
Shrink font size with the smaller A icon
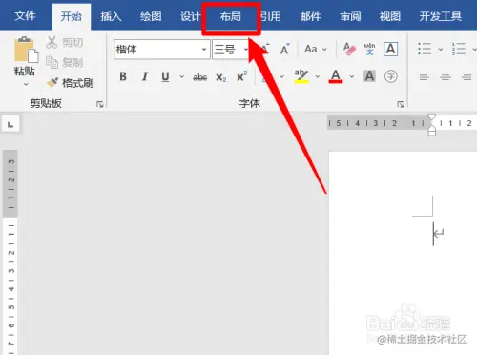point(284,50)
